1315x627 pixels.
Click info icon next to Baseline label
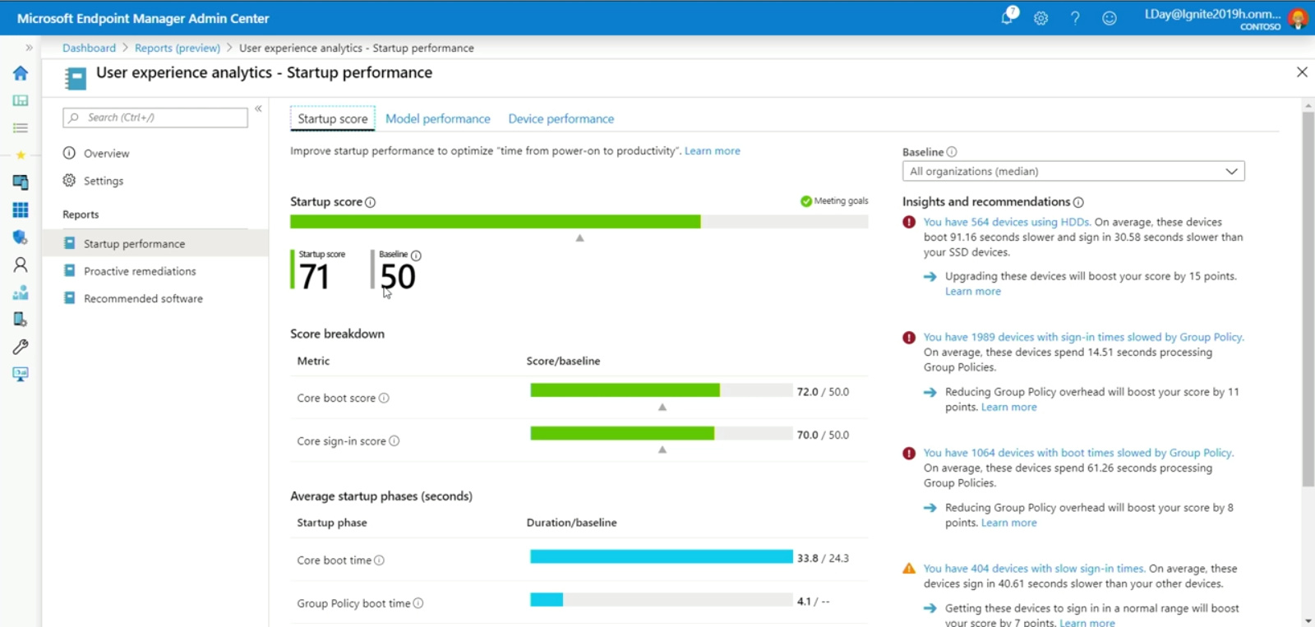pyautogui.click(x=952, y=152)
